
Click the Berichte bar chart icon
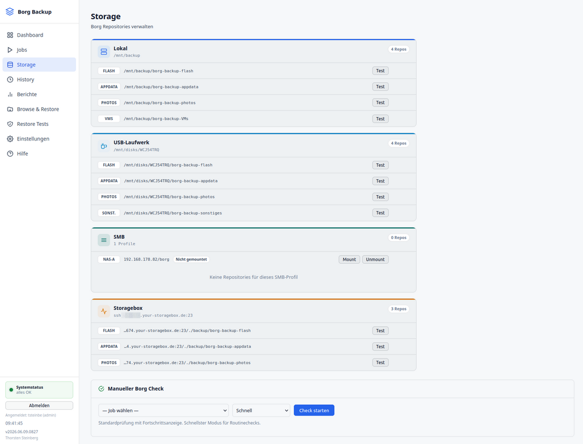tap(10, 94)
